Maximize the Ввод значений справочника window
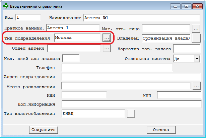Viewport: 206px width, 138px height. (186, 6)
